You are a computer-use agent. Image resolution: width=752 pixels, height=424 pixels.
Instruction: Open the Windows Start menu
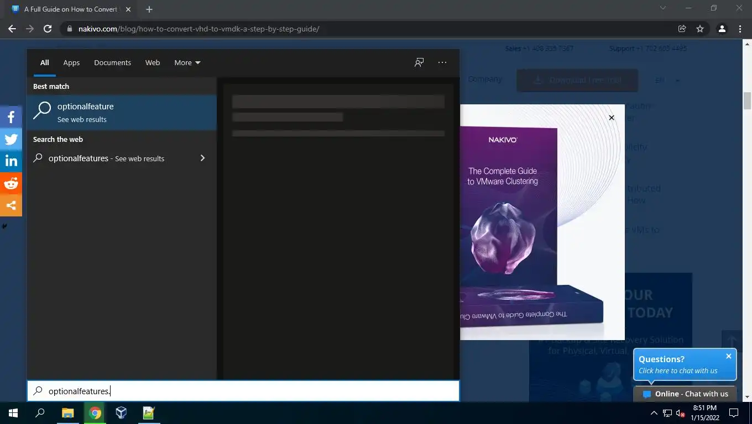click(x=13, y=413)
